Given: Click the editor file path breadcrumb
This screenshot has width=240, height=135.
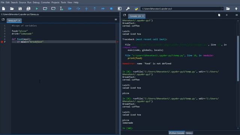Looking at the screenshot, I should point(20,14).
